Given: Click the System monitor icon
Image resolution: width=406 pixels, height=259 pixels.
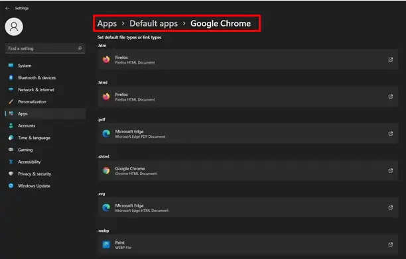Looking at the screenshot, I should point(11,66).
